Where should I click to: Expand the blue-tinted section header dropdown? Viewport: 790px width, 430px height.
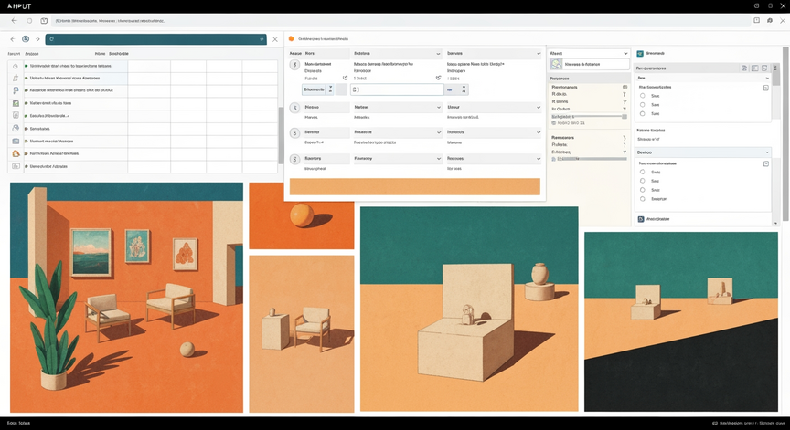(703, 152)
